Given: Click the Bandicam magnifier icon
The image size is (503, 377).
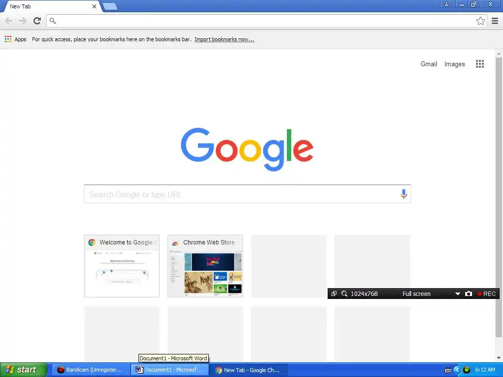Looking at the screenshot, I should tap(344, 294).
